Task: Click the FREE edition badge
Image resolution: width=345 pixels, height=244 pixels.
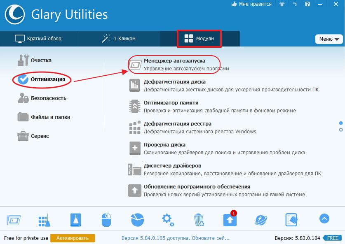Action: (333, 238)
